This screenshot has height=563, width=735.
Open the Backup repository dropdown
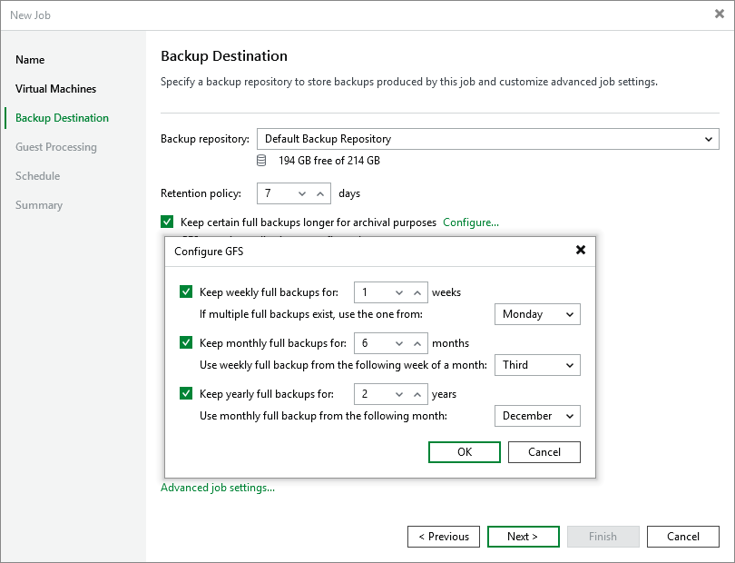[710, 139]
